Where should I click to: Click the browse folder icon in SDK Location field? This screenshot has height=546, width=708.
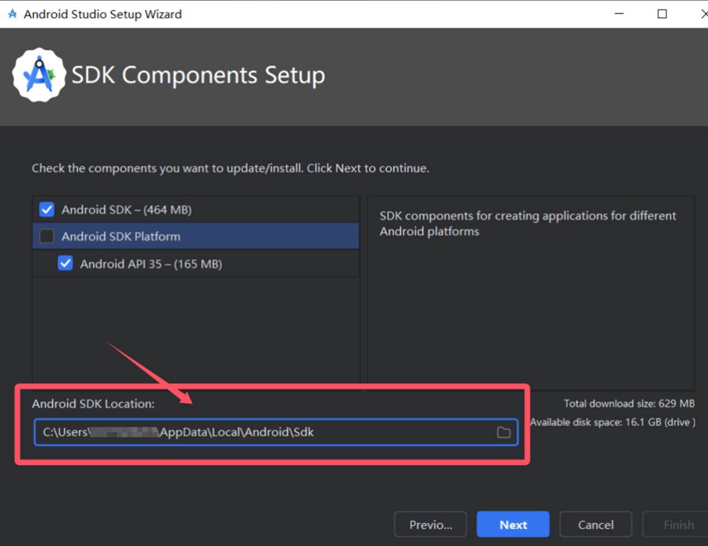pyautogui.click(x=504, y=433)
